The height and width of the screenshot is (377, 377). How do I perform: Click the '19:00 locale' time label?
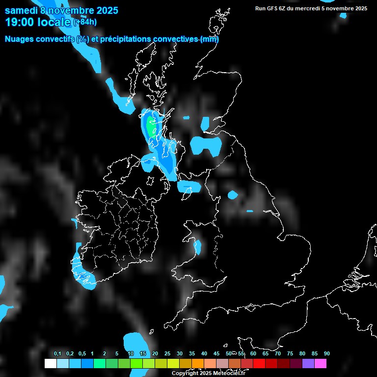pyautogui.click(x=37, y=22)
